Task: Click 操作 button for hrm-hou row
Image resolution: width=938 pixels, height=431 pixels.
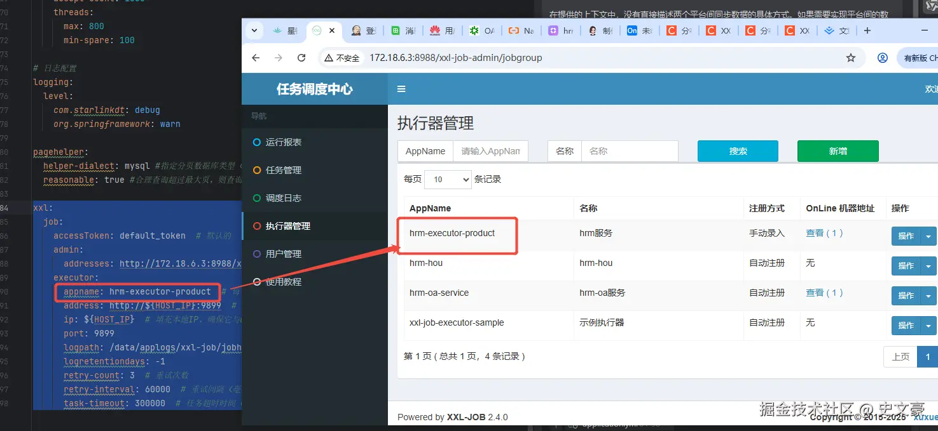Action: [906, 266]
